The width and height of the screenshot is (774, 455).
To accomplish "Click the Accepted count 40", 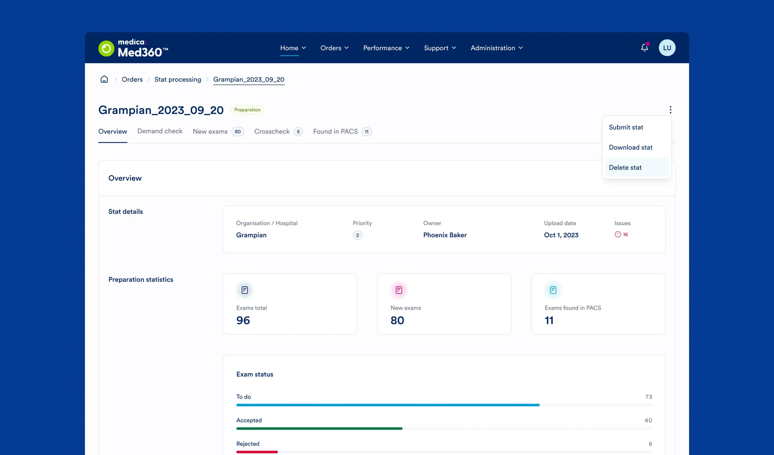I will pos(648,420).
